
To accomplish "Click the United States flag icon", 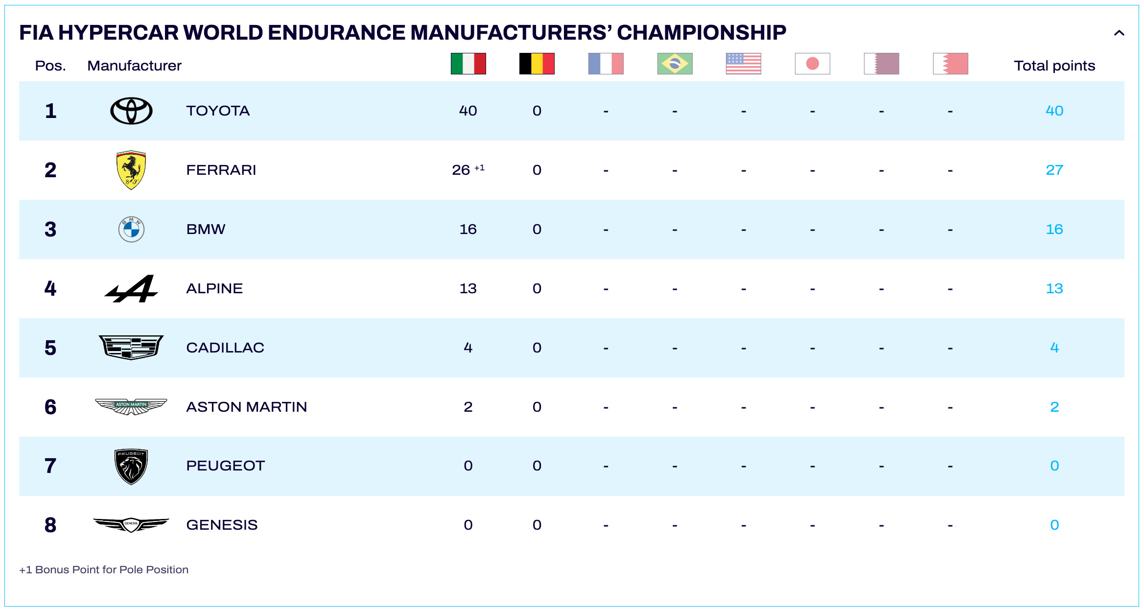I will pos(744,64).
